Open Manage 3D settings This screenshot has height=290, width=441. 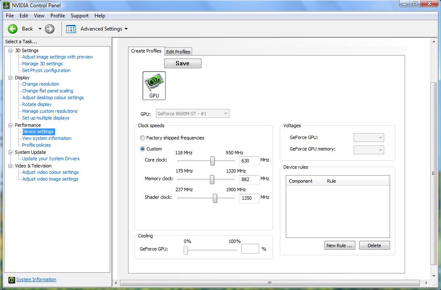tap(42, 64)
